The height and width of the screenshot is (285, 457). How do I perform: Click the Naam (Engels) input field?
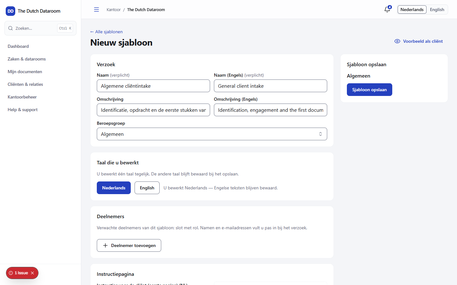click(270, 86)
